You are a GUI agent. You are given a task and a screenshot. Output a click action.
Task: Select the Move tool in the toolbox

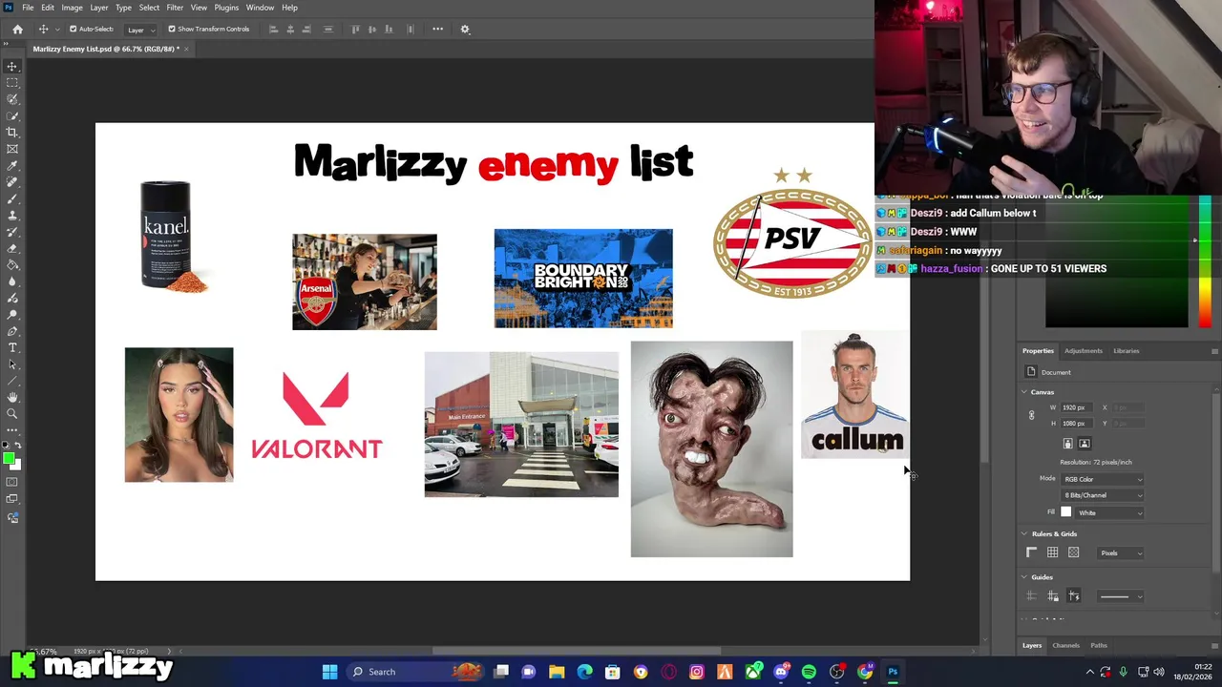click(12, 66)
